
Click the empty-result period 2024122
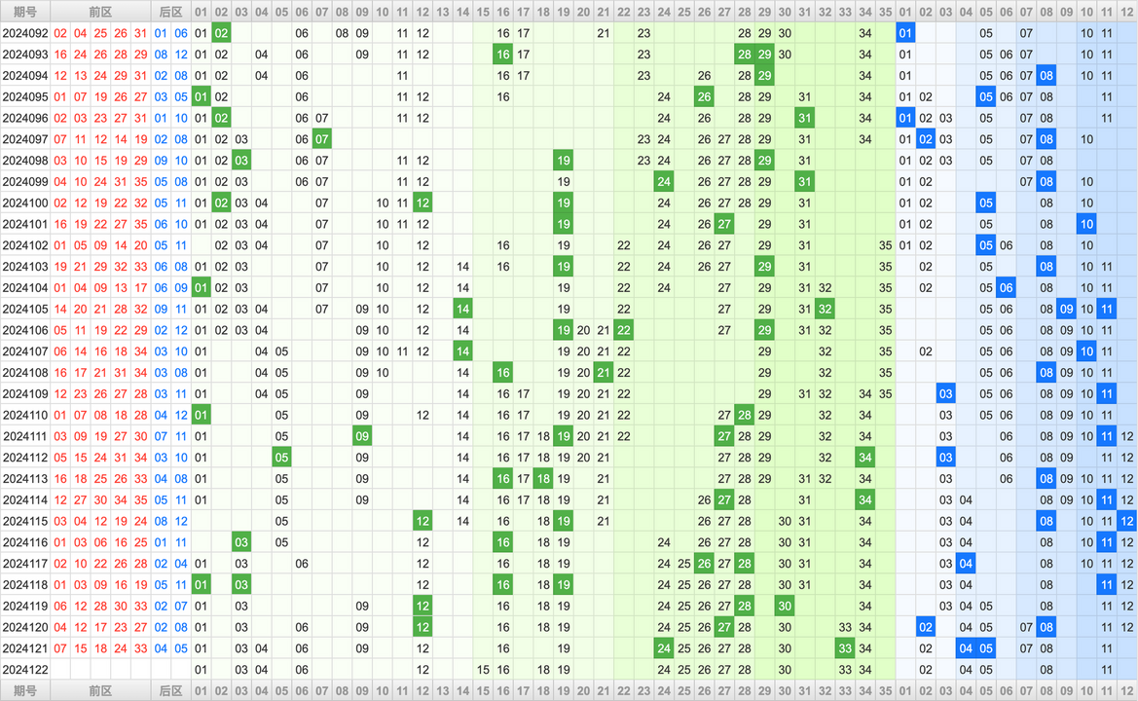pyautogui.click(x=25, y=670)
